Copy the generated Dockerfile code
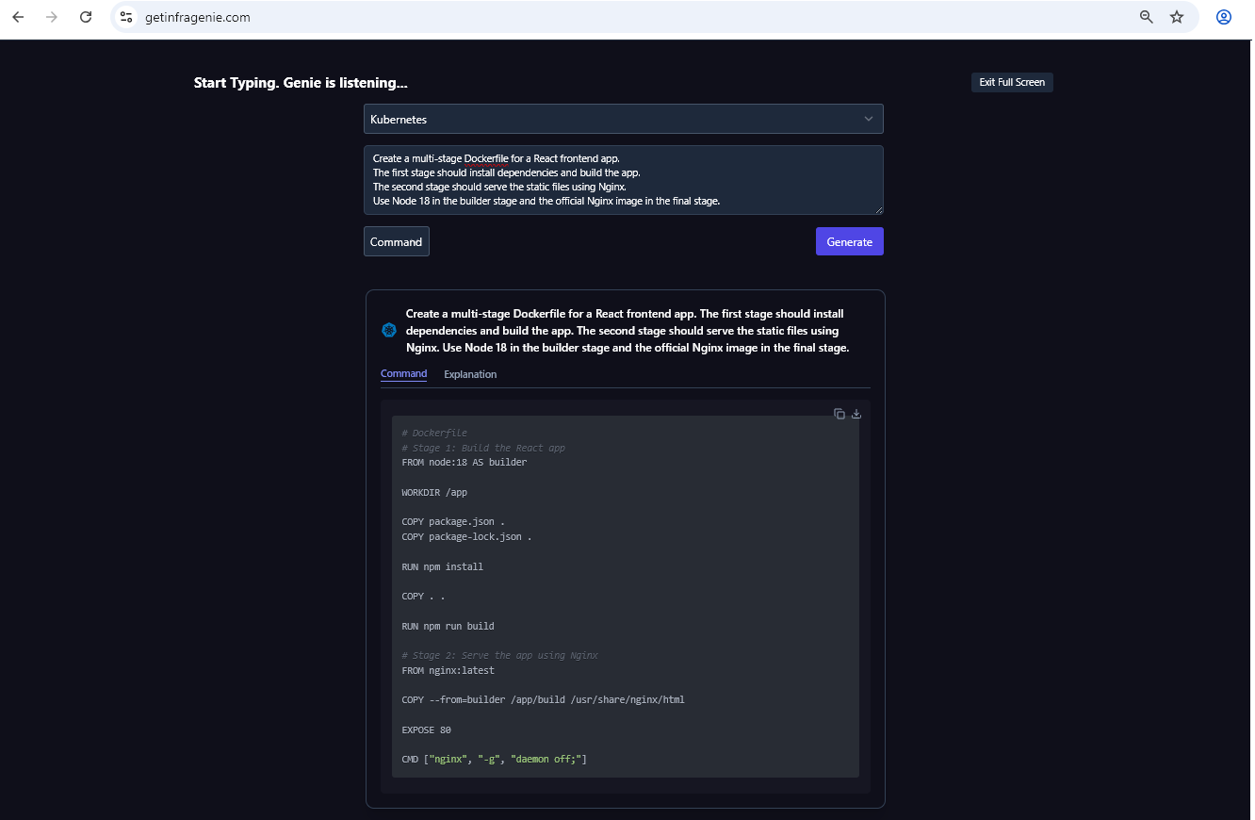 click(x=839, y=414)
